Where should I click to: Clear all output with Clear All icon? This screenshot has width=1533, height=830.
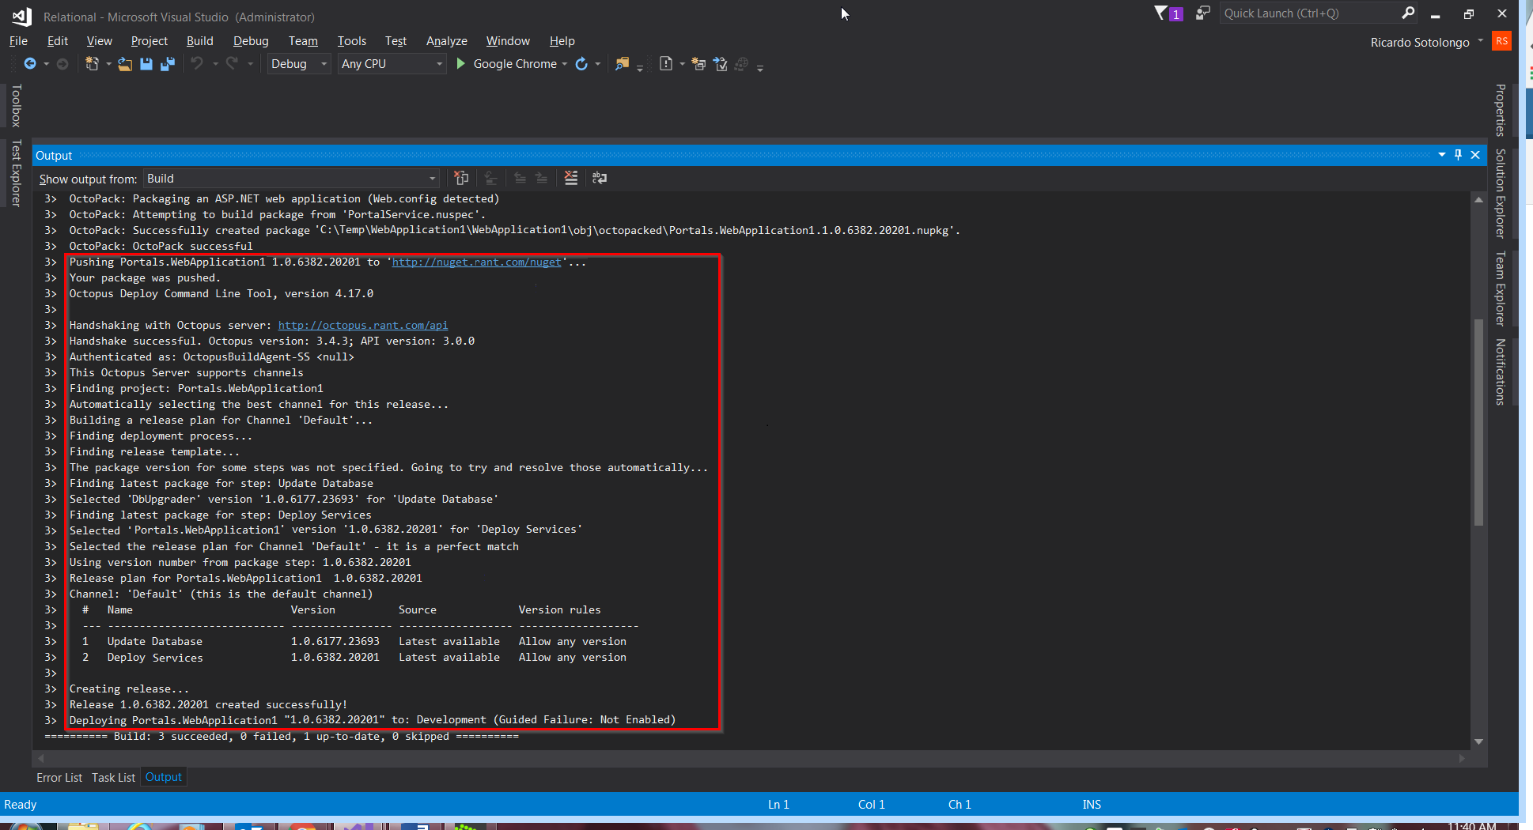click(571, 178)
